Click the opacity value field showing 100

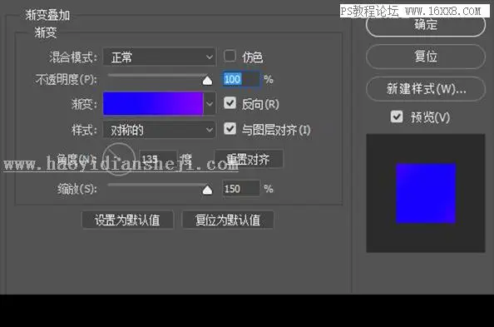[x=241, y=79]
